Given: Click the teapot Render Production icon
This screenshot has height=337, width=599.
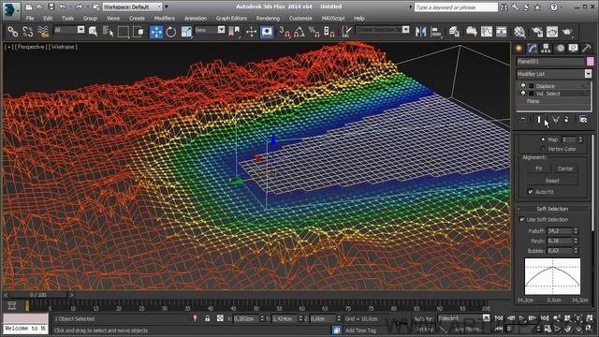Looking at the screenshot, I should [567, 32].
